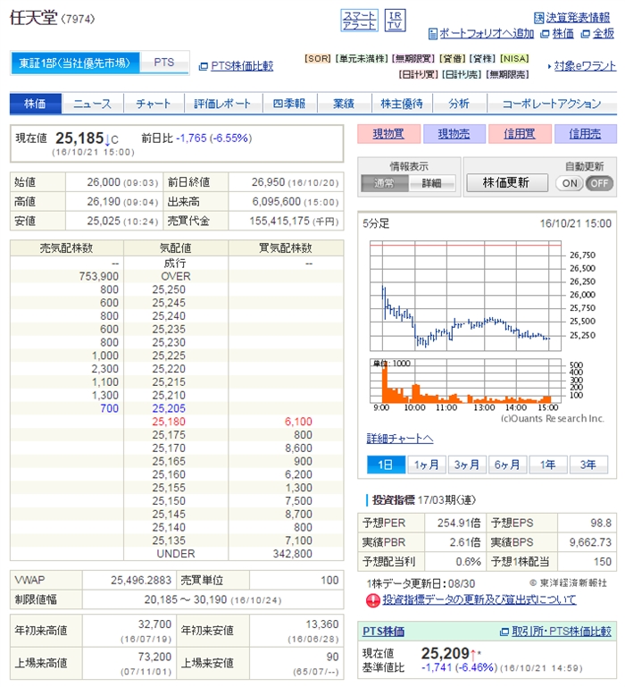
Task: Click the orange volume bar chart
Action: (465, 381)
